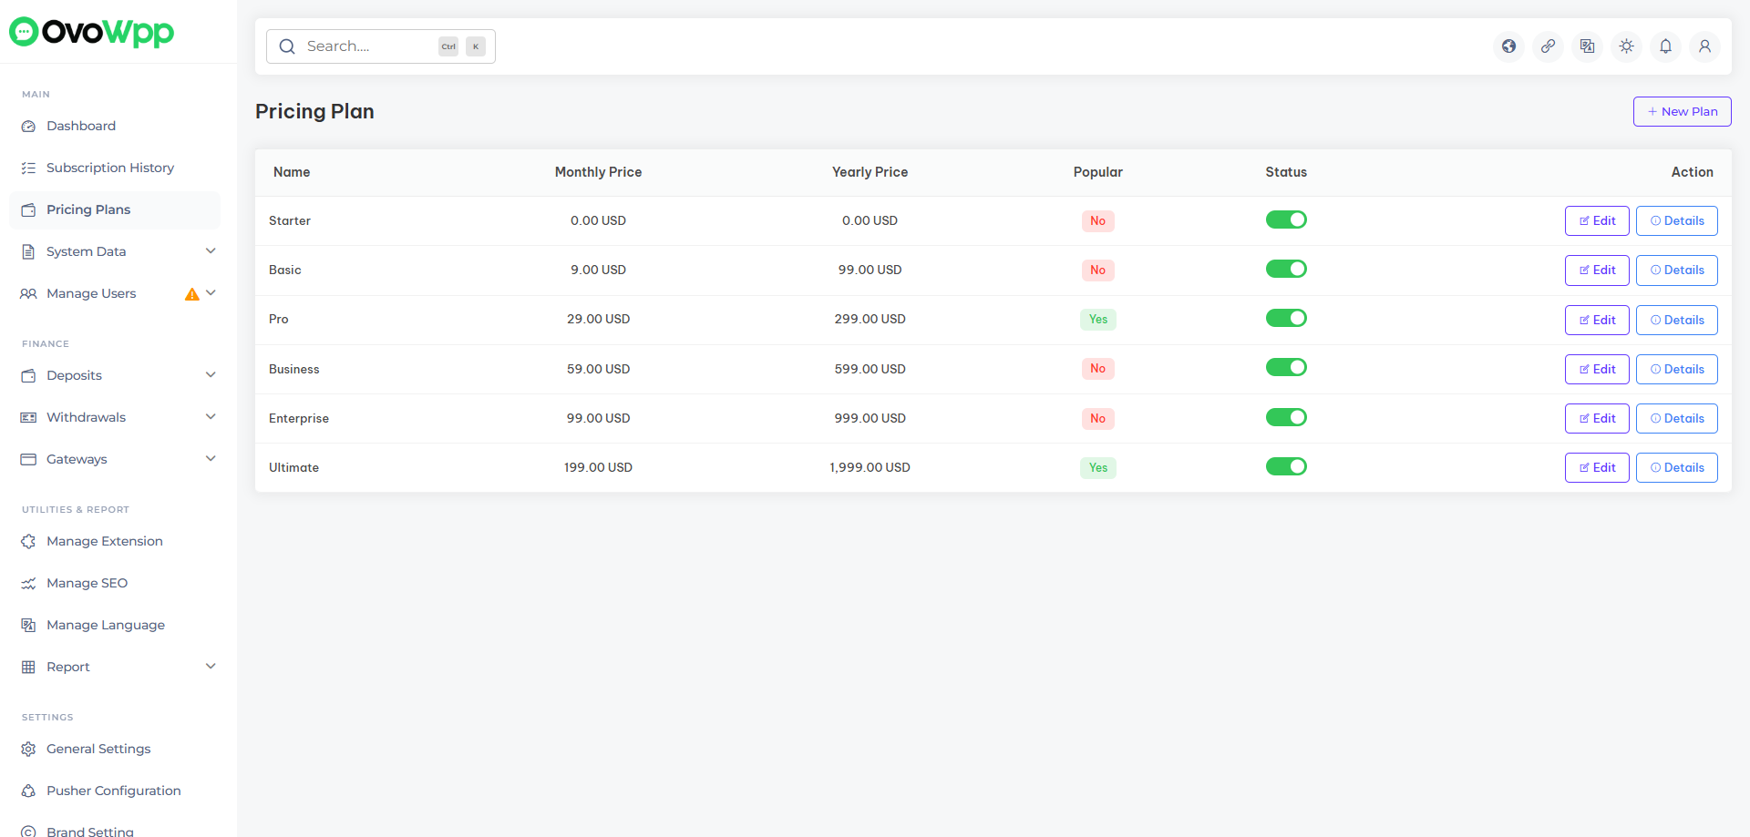Disable the Starter plan status toggle
This screenshot has height=837, width=1750.
pyautogui.click(x=1286, y=220)
